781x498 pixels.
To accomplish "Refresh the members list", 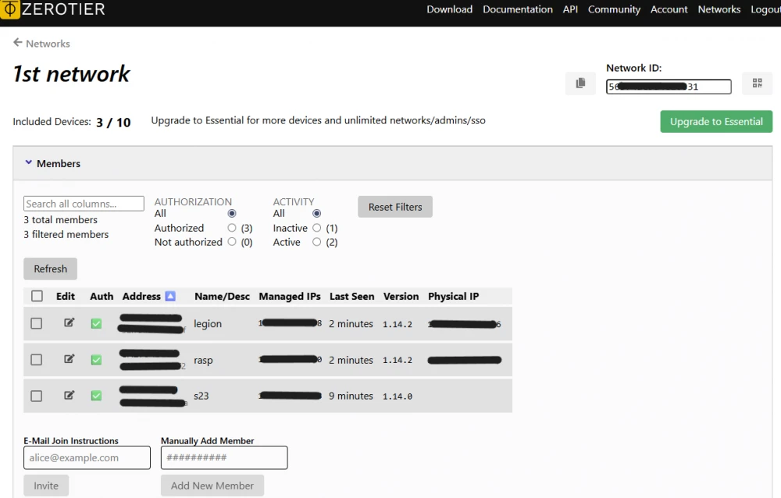I will pos(50,269).
